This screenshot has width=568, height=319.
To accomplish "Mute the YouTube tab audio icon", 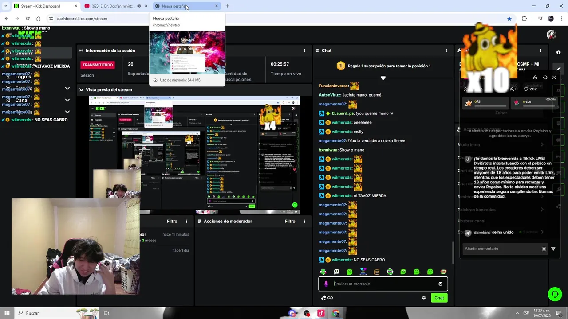I will click(x=139, y=6).
